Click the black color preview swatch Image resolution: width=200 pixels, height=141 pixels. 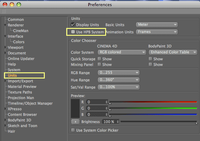click(75, 108)
